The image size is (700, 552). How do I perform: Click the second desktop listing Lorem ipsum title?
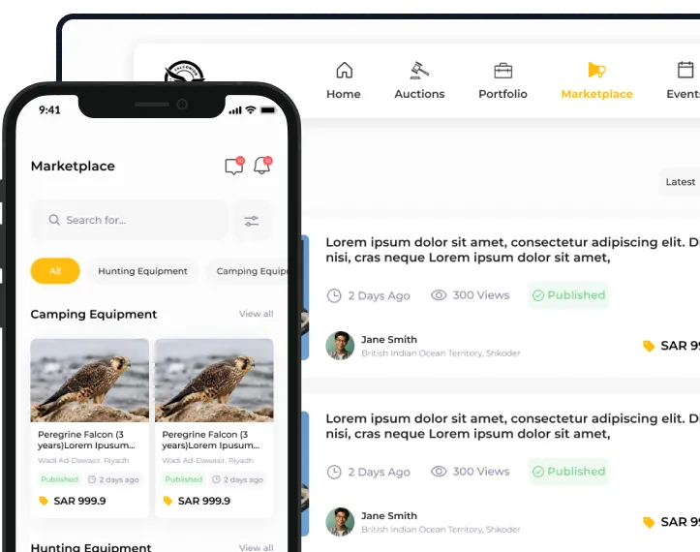(x=512, y=426)
